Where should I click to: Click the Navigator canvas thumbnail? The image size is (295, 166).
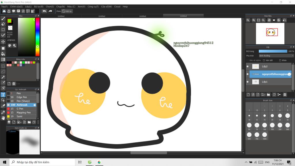[x=270, y=34]
